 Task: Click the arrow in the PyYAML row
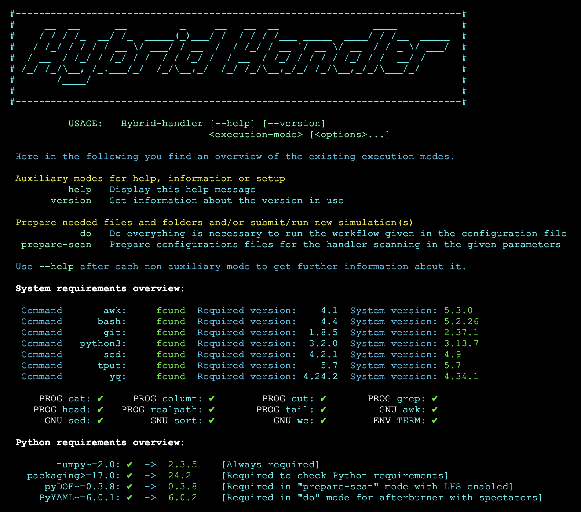[x=150, y=498]
